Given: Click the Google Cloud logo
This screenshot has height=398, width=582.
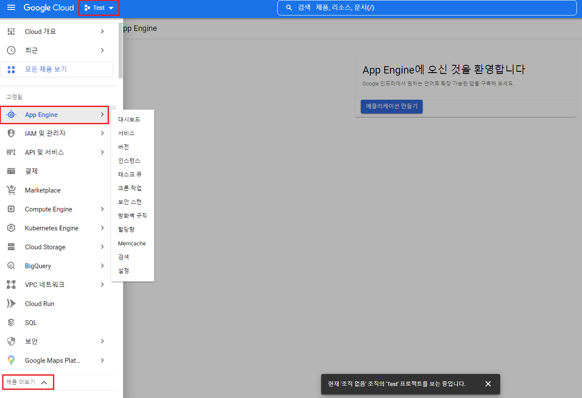Looking at the screenshot, I should pyautogui.click(x=49, y=8).
